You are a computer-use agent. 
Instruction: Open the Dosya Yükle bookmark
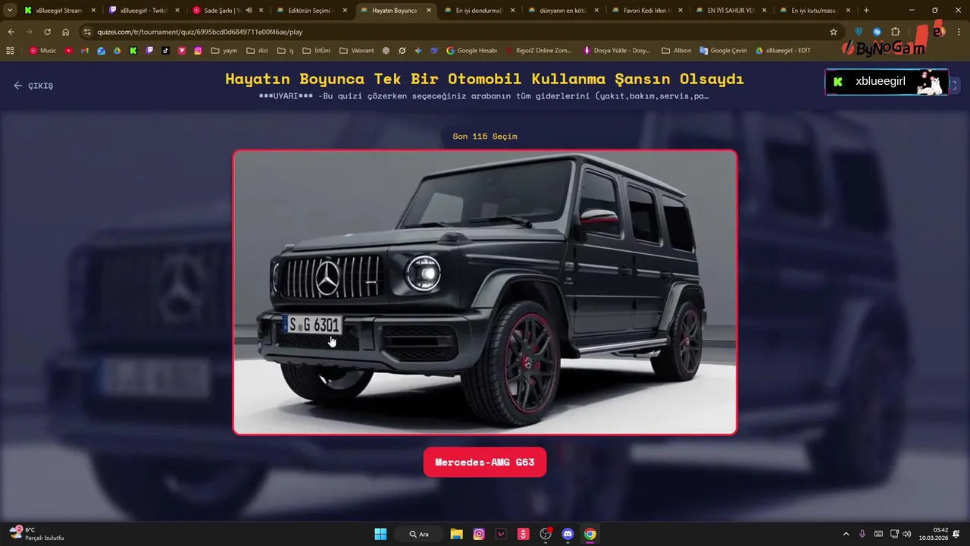pyautogui.click(x=616, y=51)
